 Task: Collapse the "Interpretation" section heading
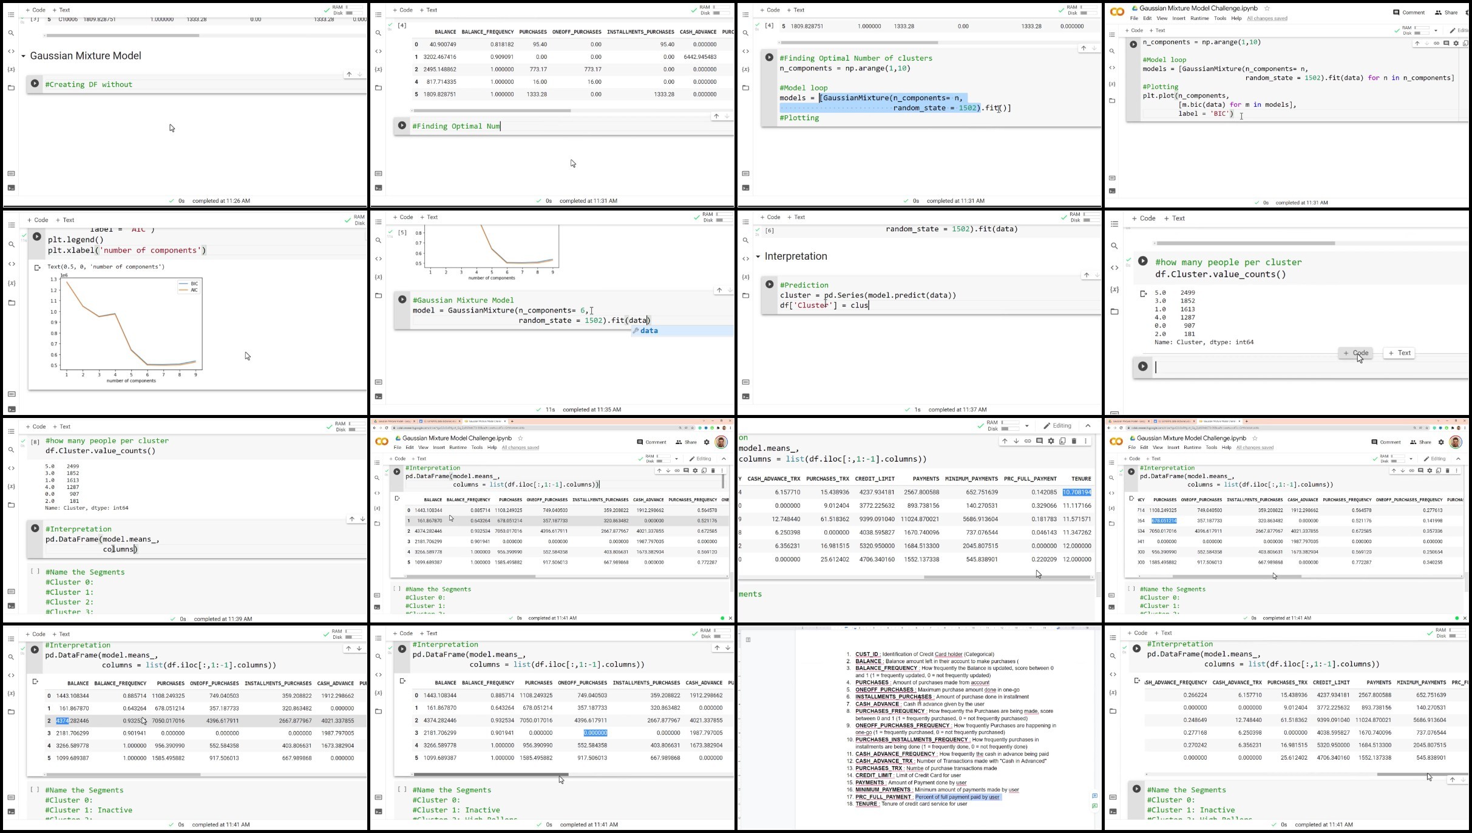(x=758, y=257)
